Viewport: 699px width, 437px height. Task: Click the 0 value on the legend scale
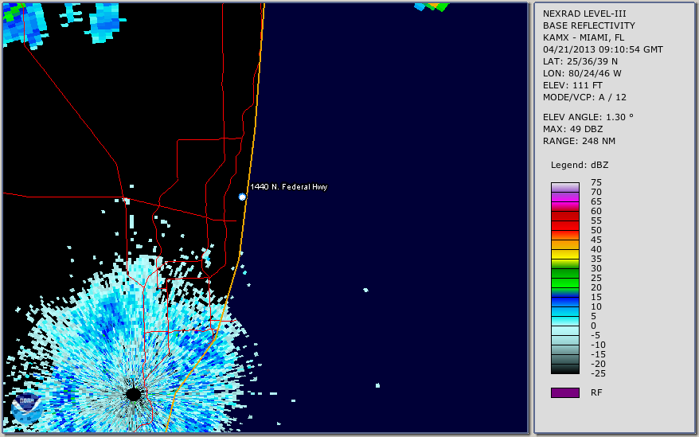tap(593, 326)
